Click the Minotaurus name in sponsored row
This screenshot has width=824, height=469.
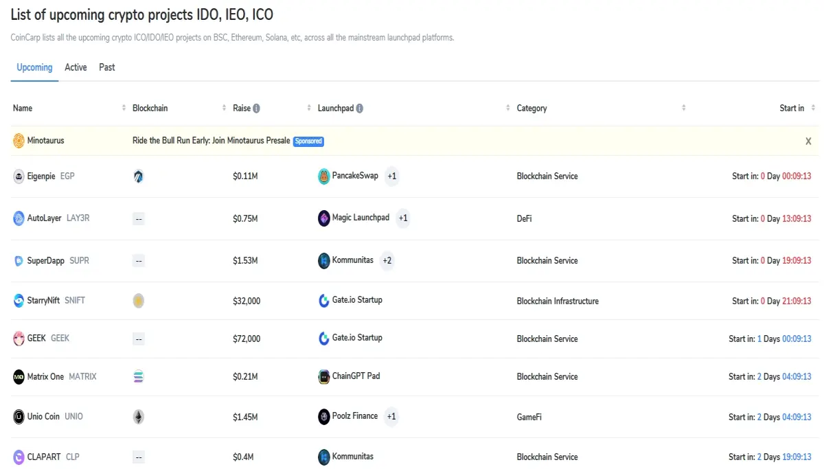(x=45, y=141)
